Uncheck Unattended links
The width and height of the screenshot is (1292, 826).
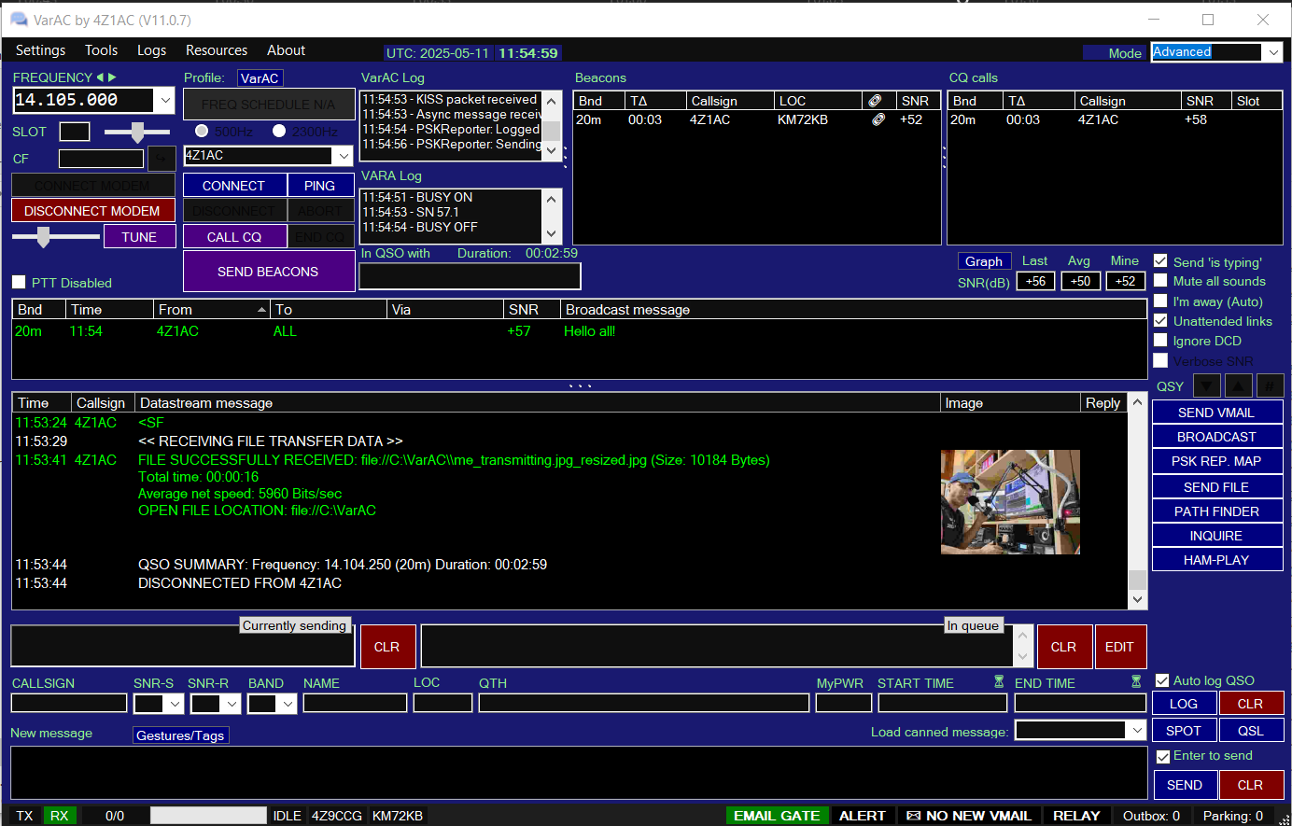click(1160, 320)
